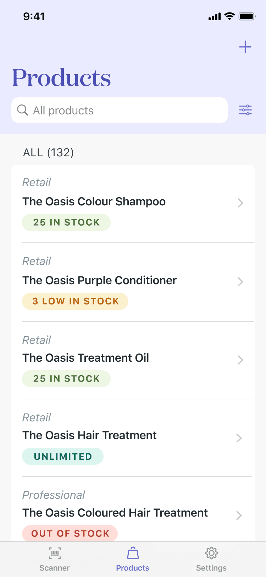Viewport: 266px width, 577px height.
Task: Expand Oasis Treatment Oil chevron
Action: point(240,360)
